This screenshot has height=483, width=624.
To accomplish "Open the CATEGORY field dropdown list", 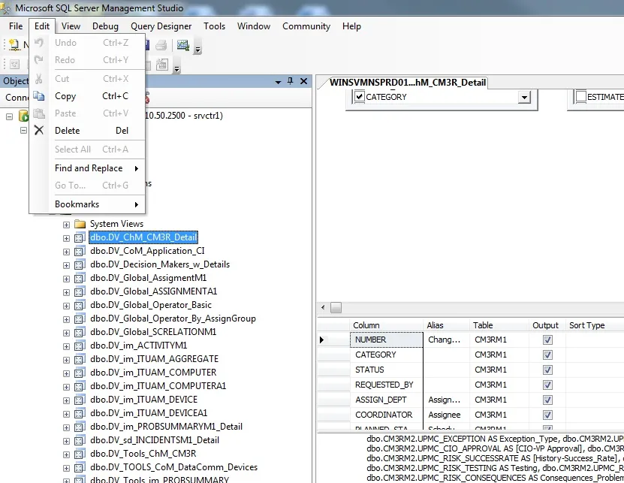I will tap(526, 96).
